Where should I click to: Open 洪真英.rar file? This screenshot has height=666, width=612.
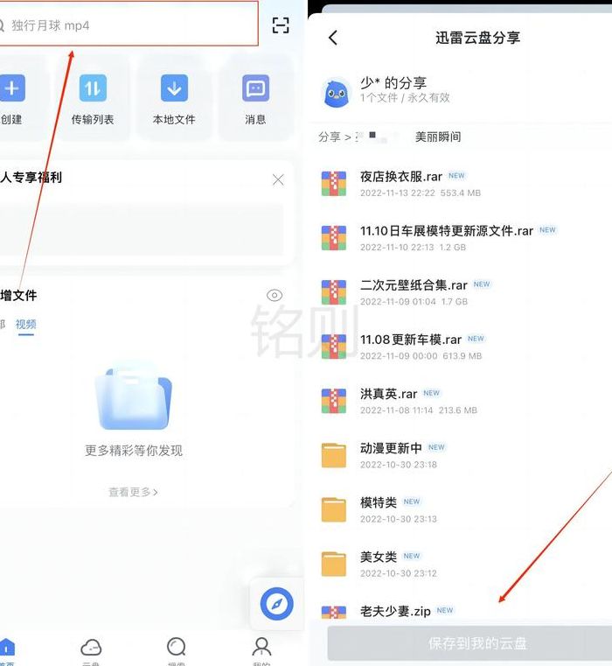(x=461, y=401)
